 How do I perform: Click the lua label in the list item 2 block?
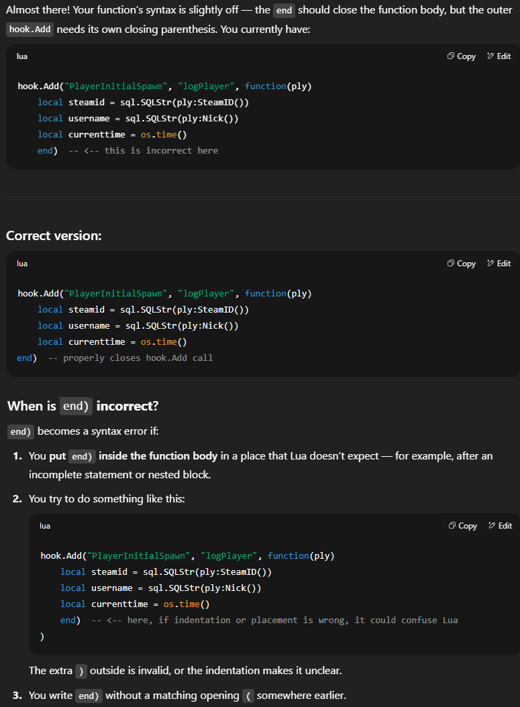click(x=45, y=526)
